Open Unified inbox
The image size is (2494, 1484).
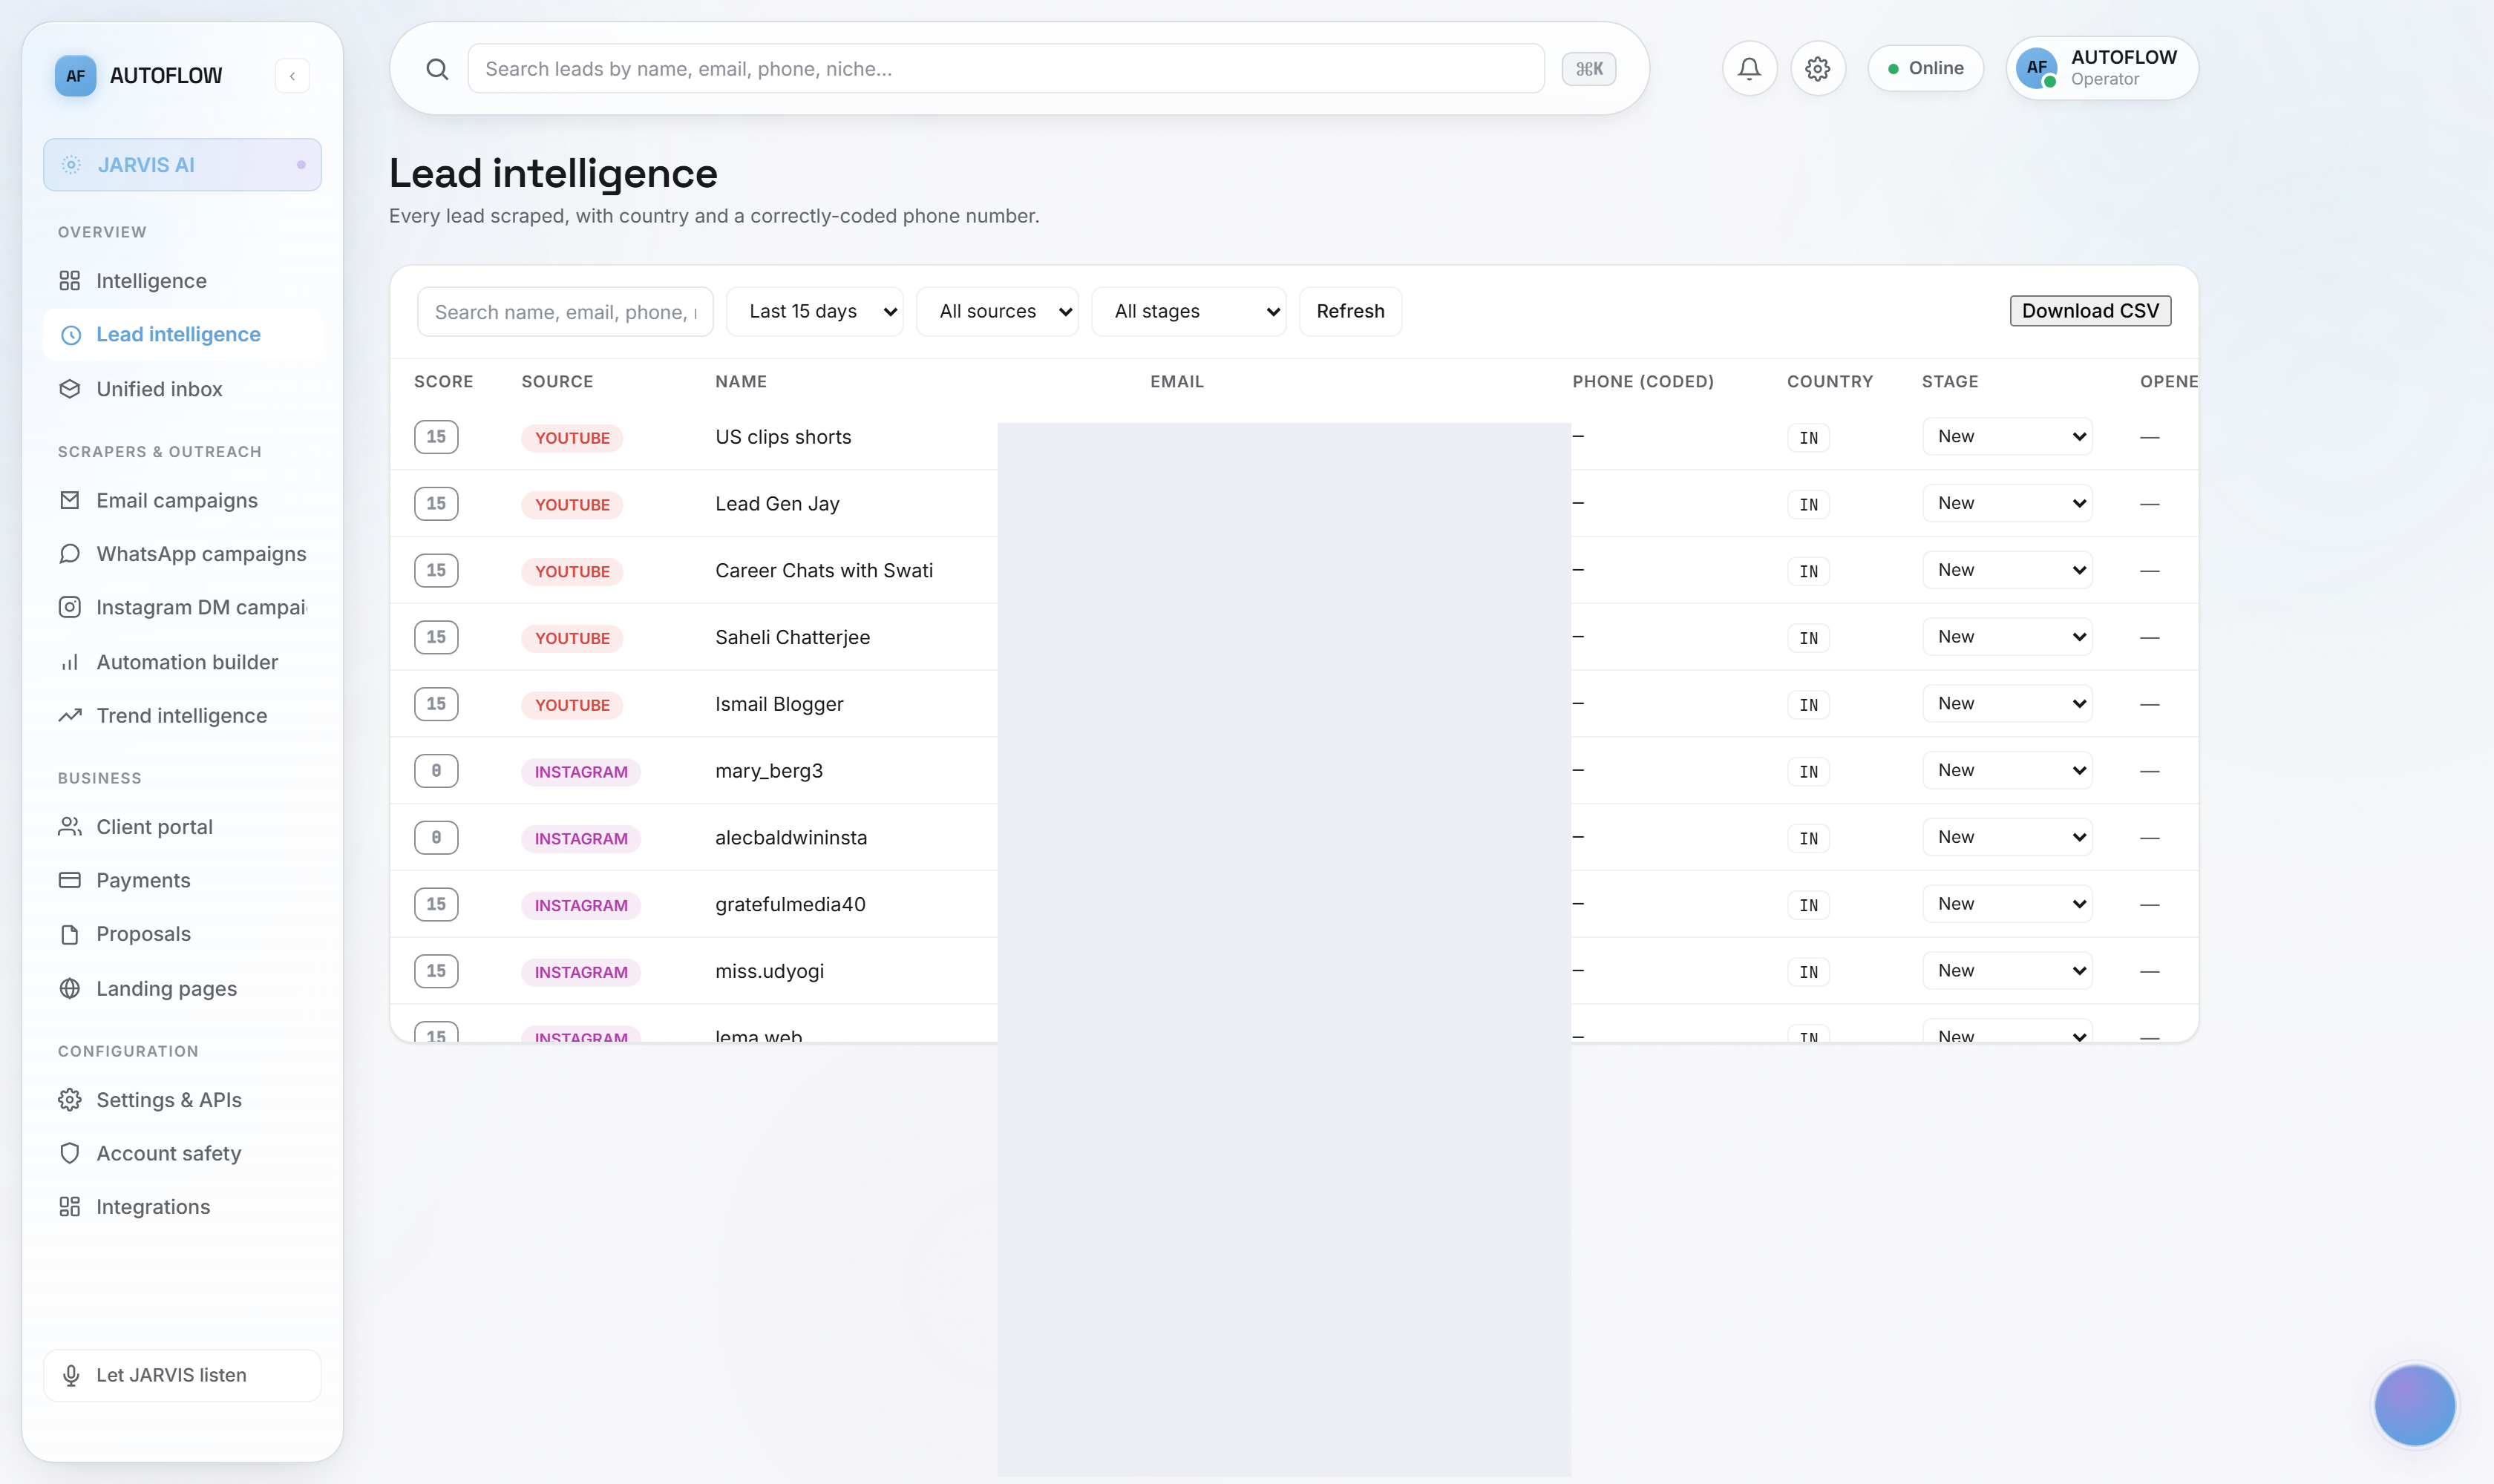point(182,389)
